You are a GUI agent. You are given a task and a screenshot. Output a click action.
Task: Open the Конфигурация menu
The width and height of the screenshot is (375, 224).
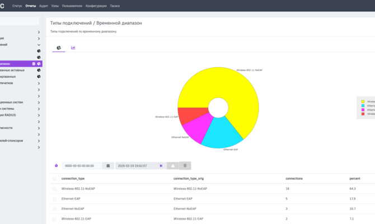point(96,6)
